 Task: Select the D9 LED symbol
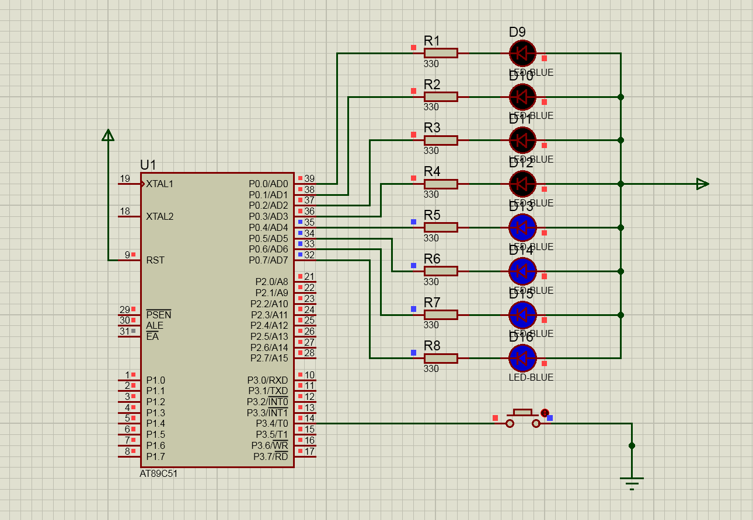522,54
